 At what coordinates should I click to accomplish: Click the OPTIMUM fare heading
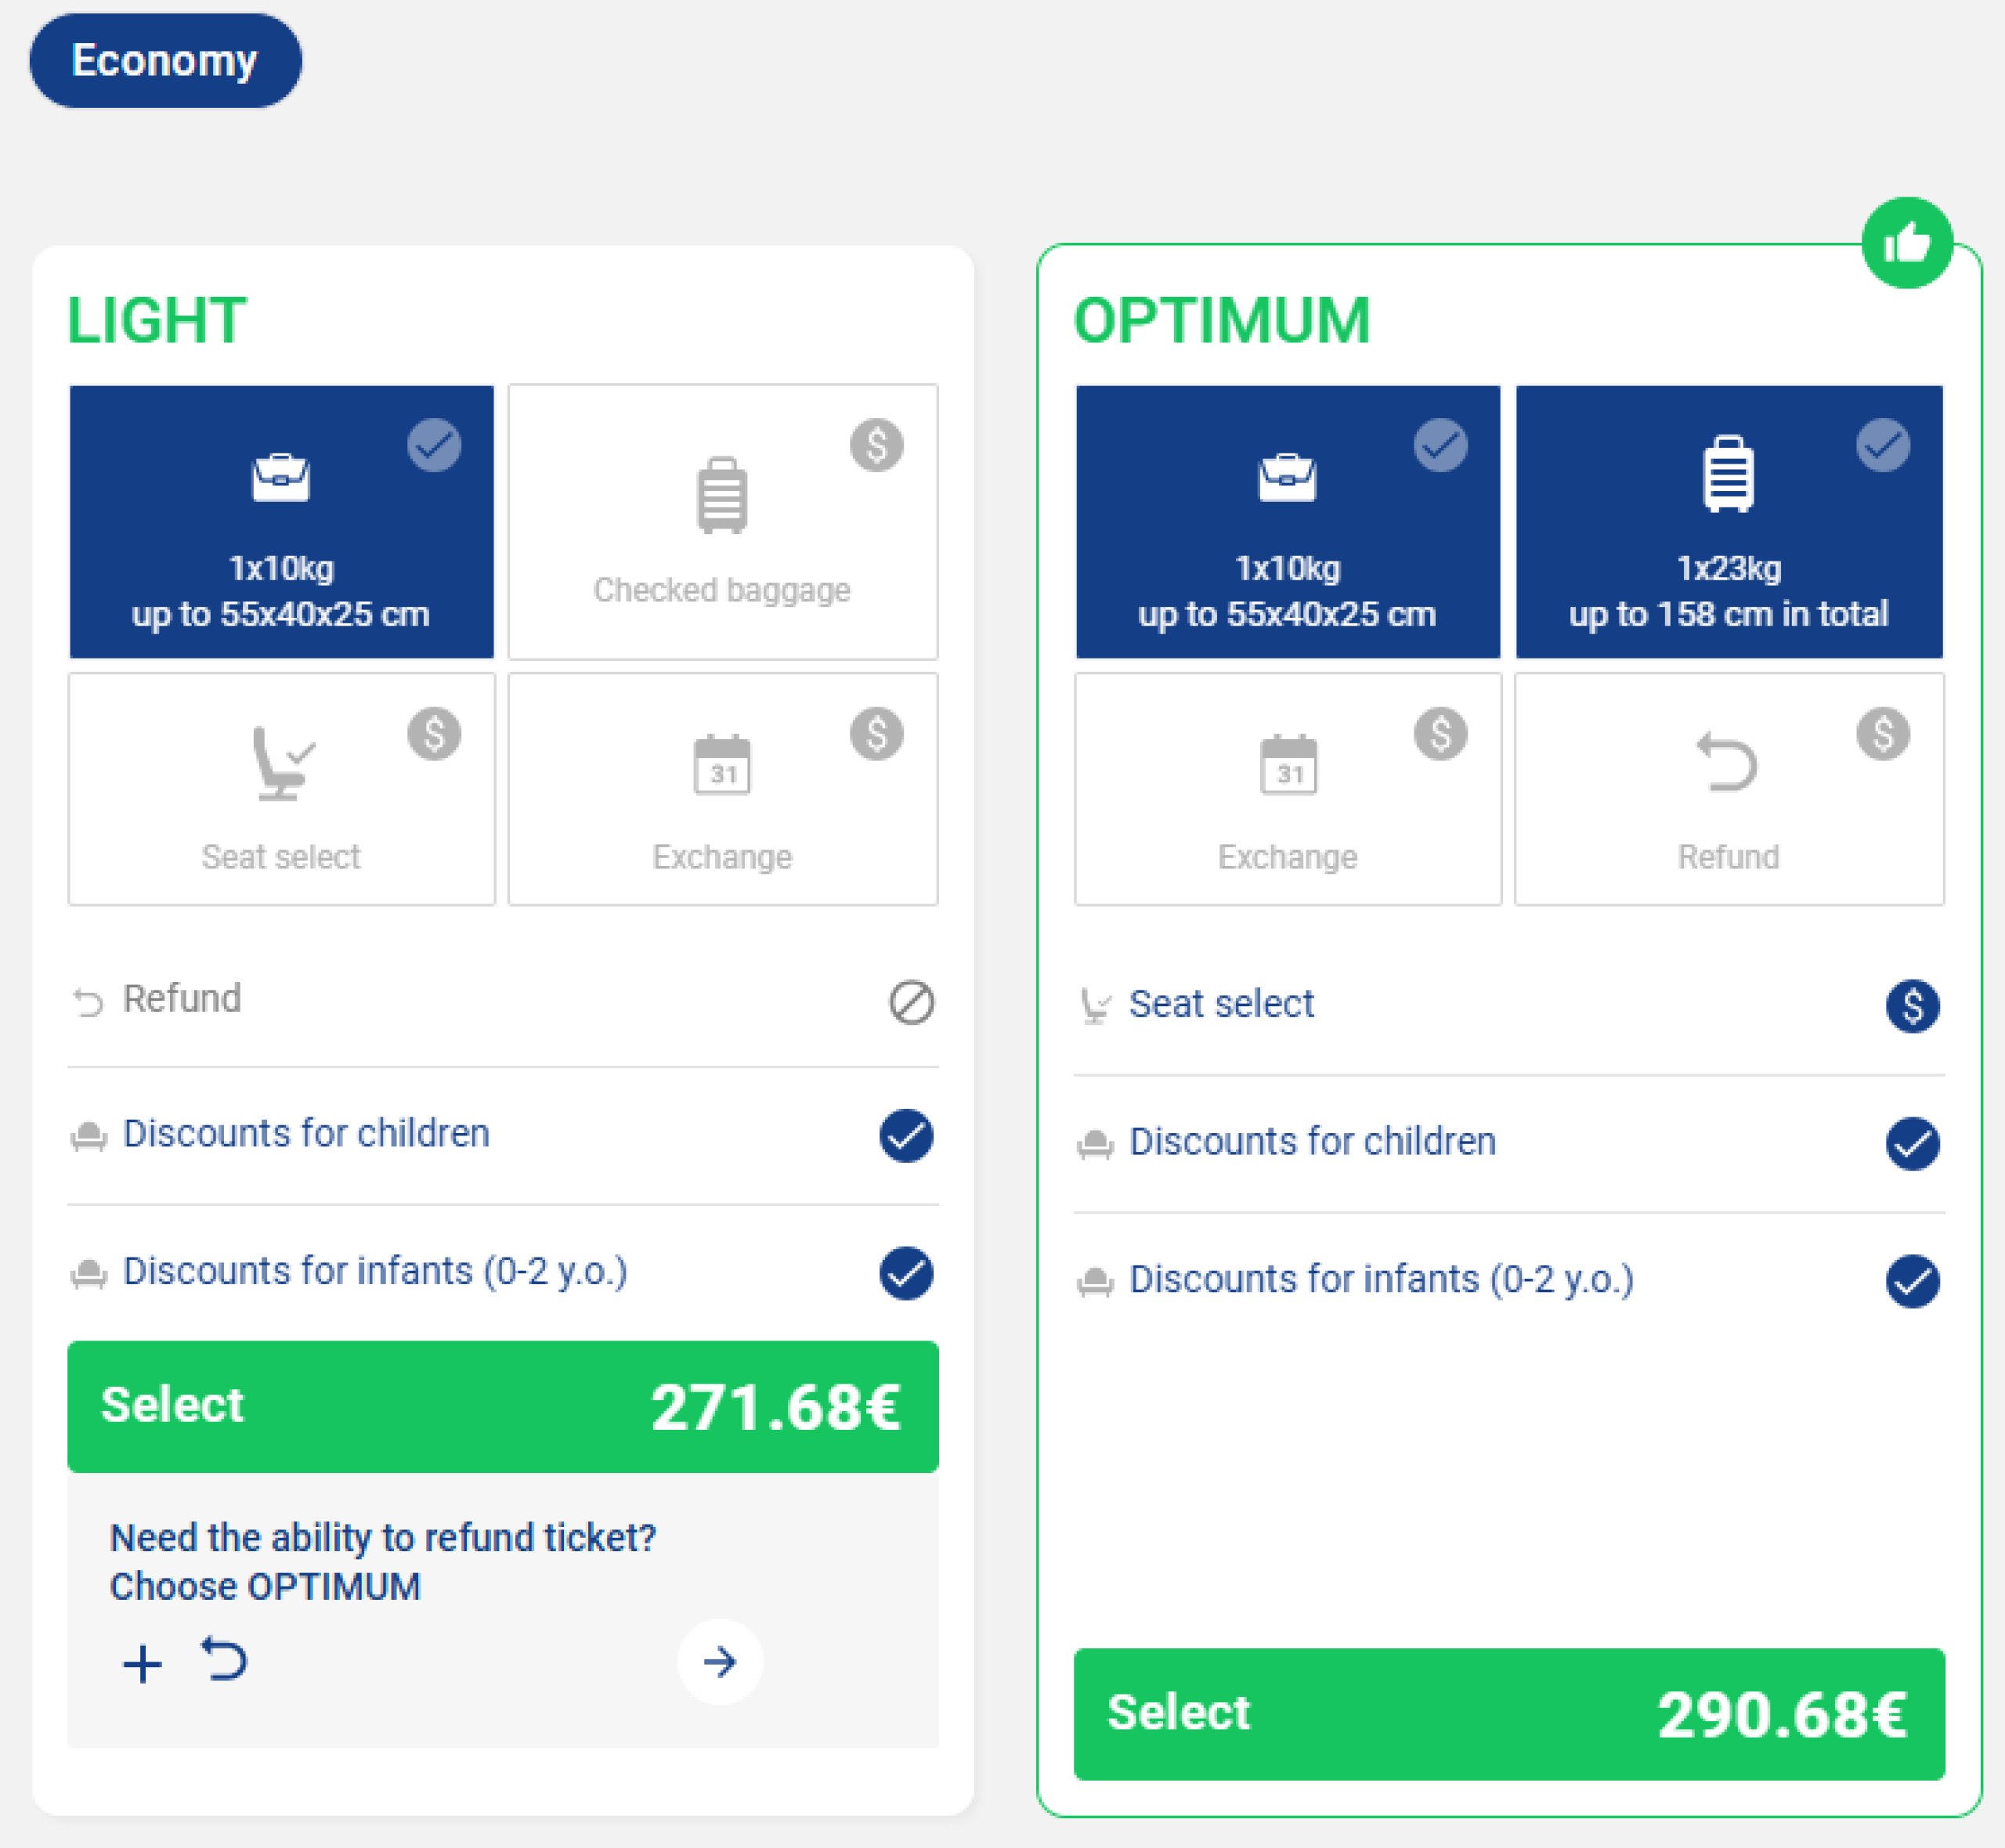pos(1221,321)
